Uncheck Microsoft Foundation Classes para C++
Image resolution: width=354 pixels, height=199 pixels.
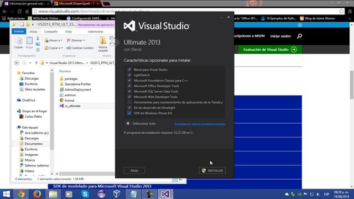(x=129, y=80)
